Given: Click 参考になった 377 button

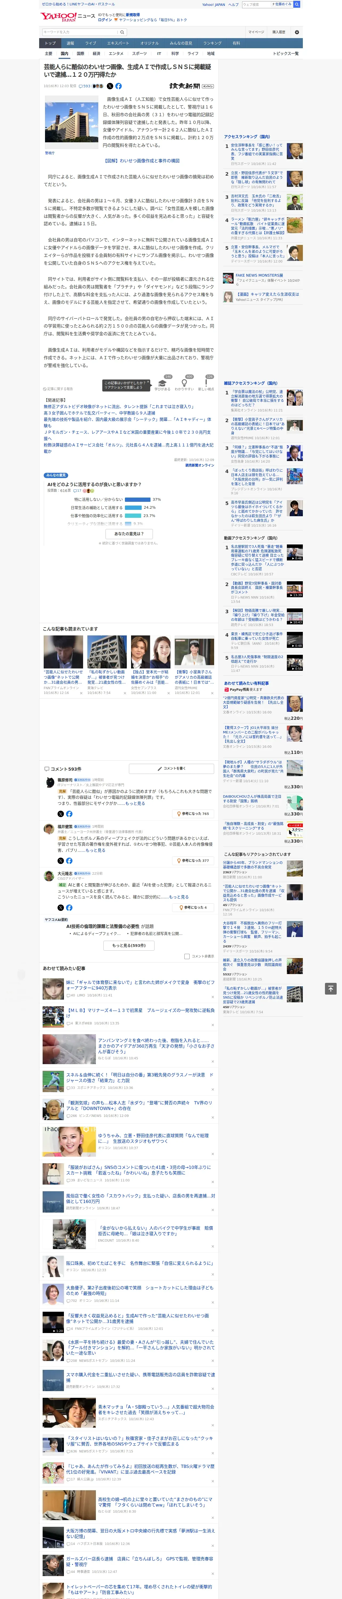Looking at the screenshot, I should click(194, 861).
